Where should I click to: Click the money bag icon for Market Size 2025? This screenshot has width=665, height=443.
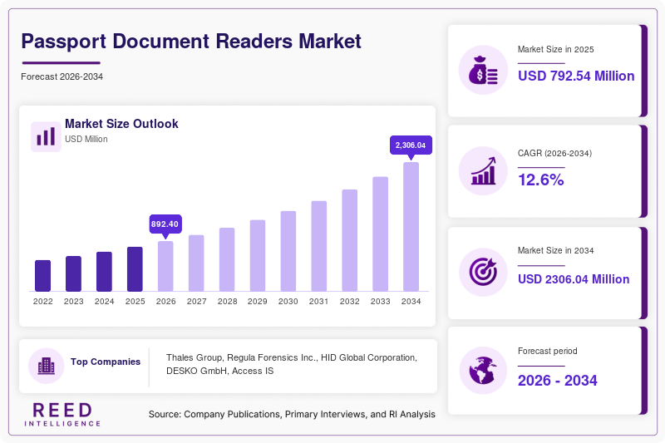[x=483, y=70]
